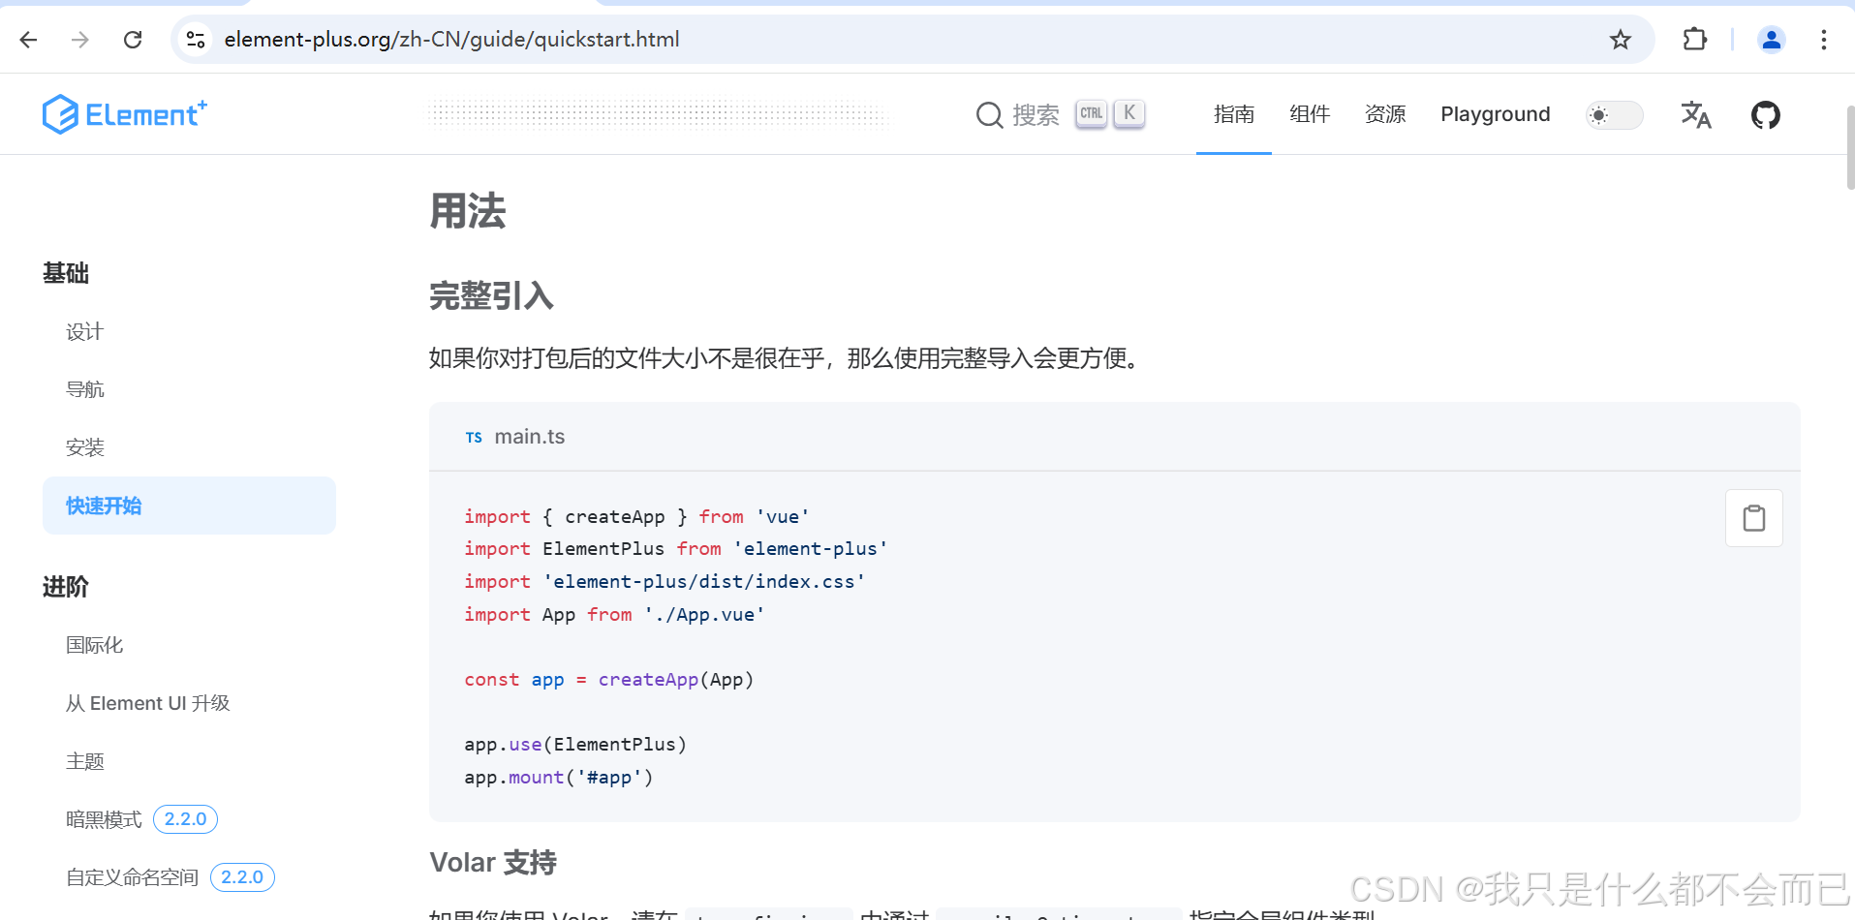Click the 2.2.0 badge beside 暗黑模式
The height and width of the screenshot is (920, 1855).
point(185,819)
